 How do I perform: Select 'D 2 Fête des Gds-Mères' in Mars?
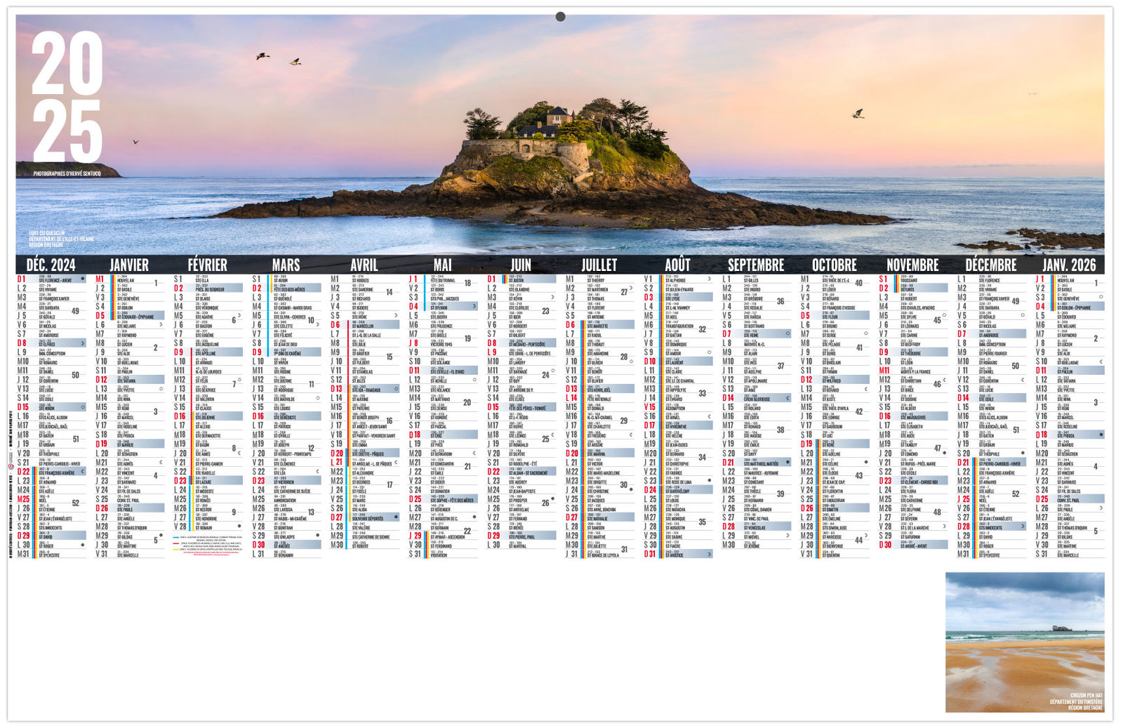point(286,289)
